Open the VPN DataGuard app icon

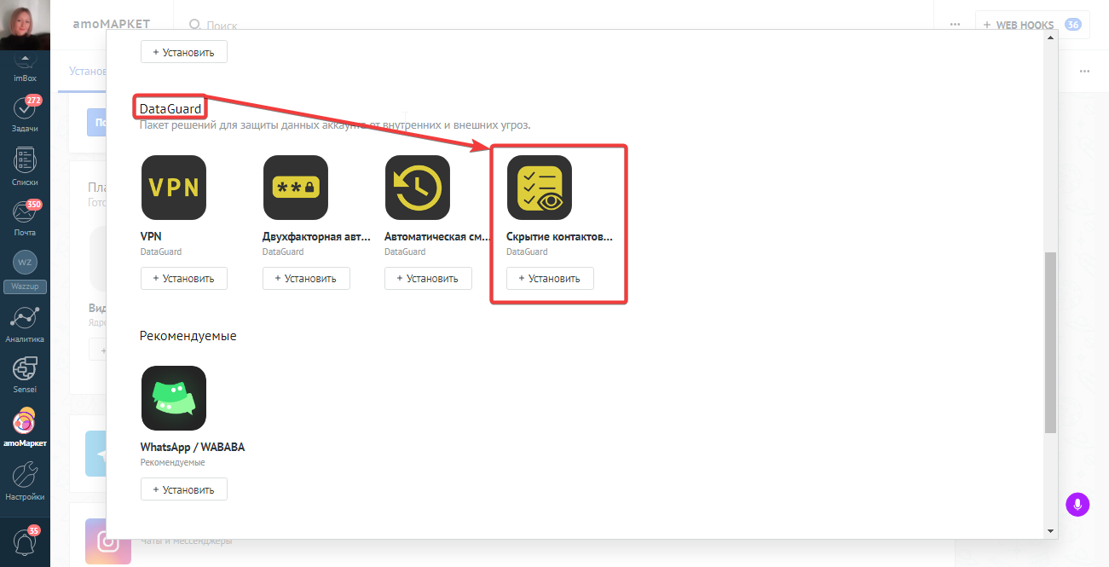174,188
